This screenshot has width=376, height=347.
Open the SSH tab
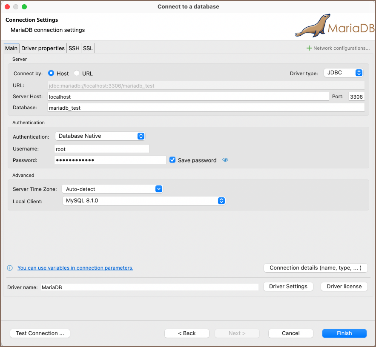tap(74, 48)
